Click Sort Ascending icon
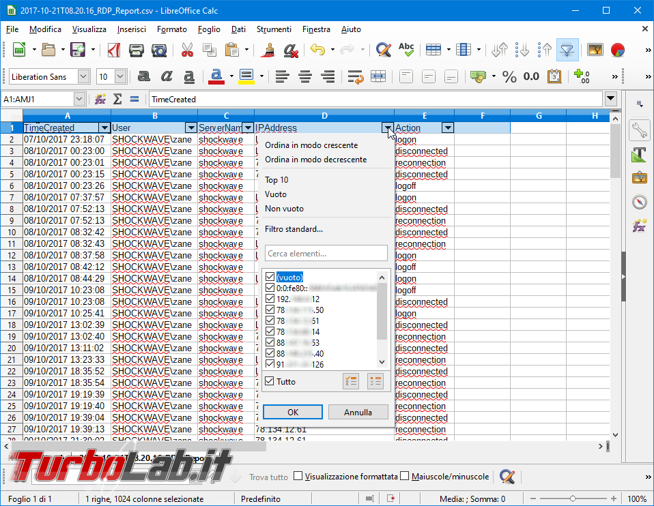654x506 pixels. point(522,50)
